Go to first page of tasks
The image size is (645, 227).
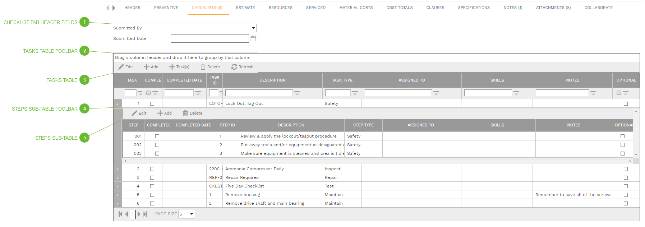(x=120, y=214)
